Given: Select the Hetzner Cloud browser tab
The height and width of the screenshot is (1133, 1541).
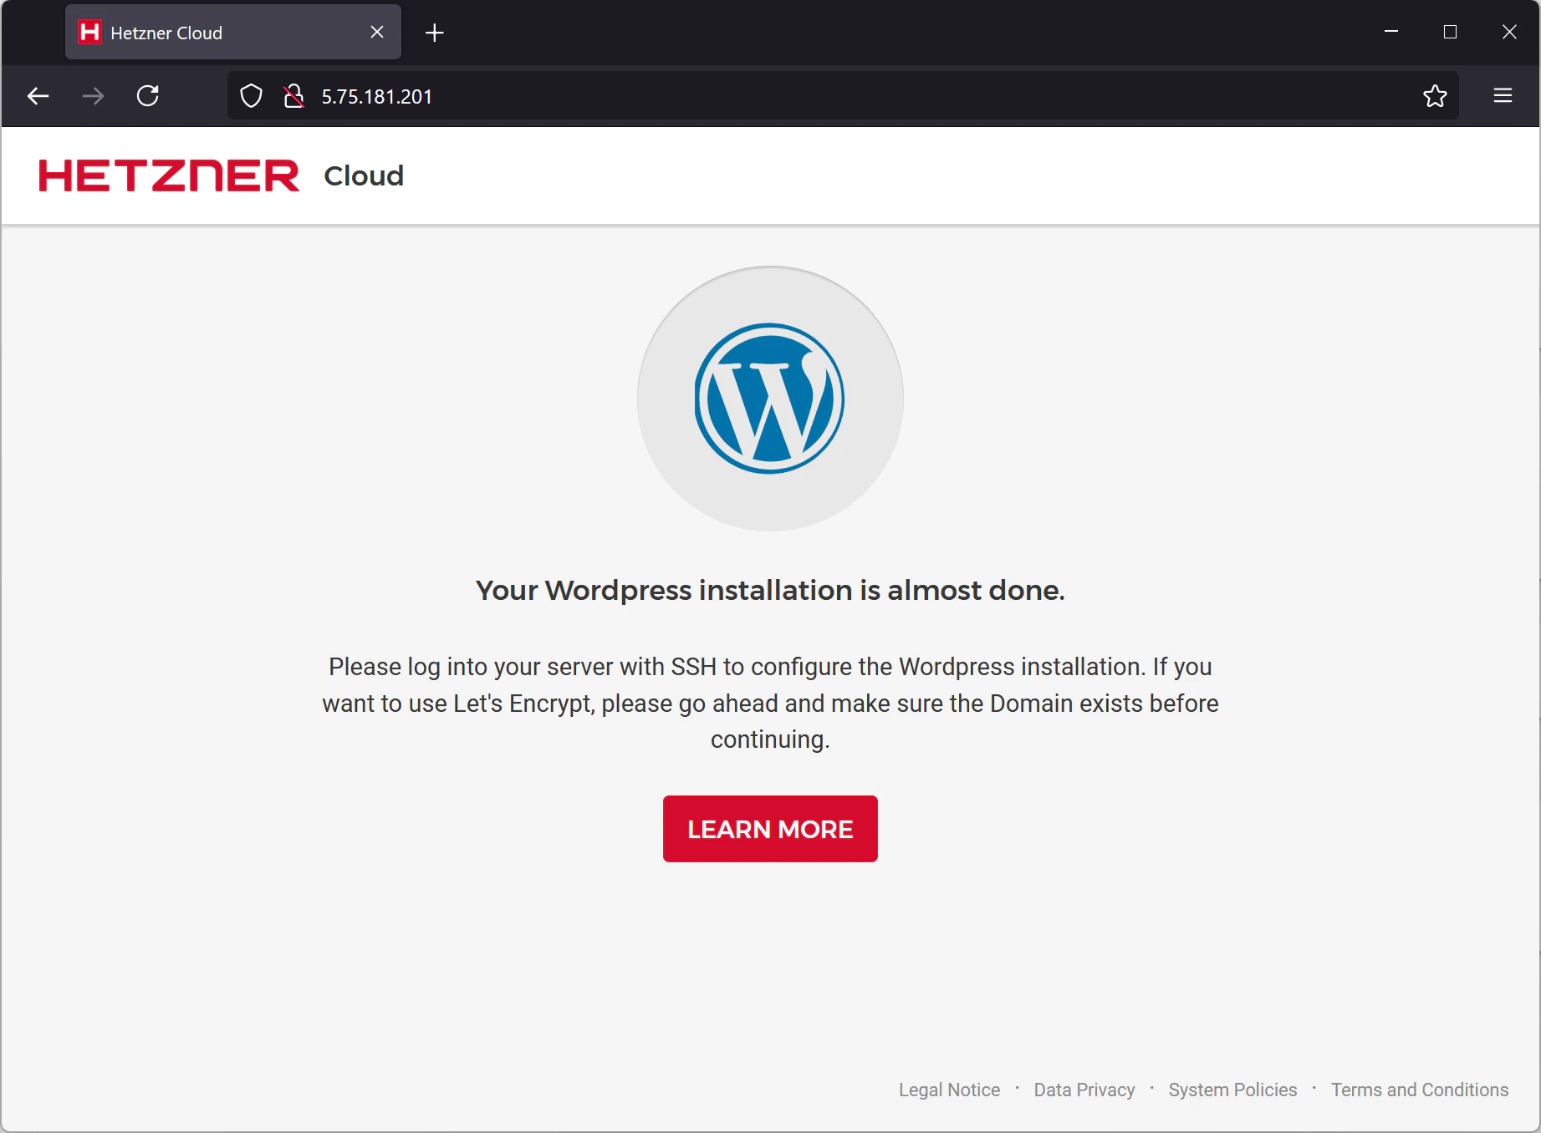Looking at the screenshot, I should click(x=233, y=33).
